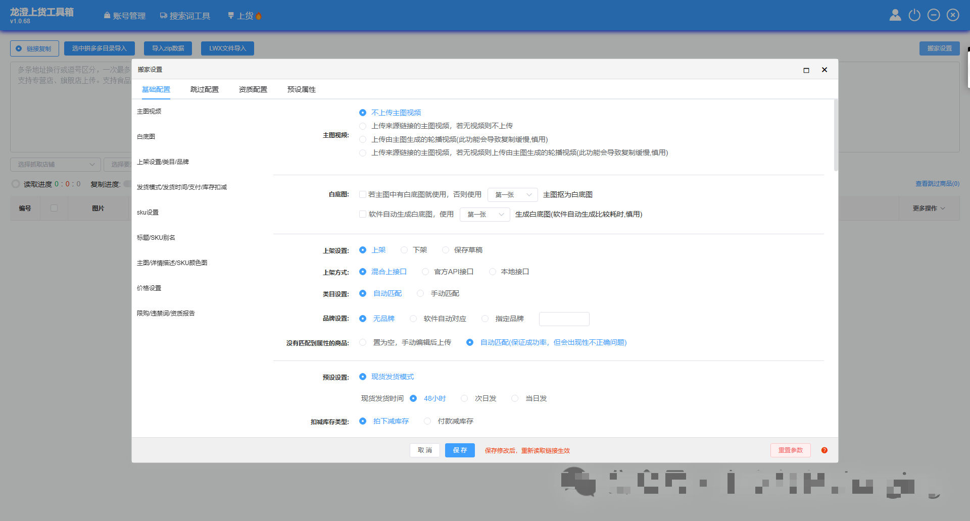Click the 指定品牌 text input field

pyautogui.click(x=564, y=319)
